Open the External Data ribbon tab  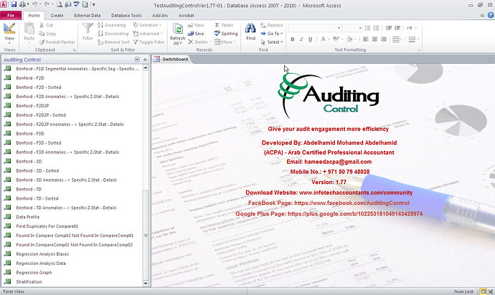87,14
